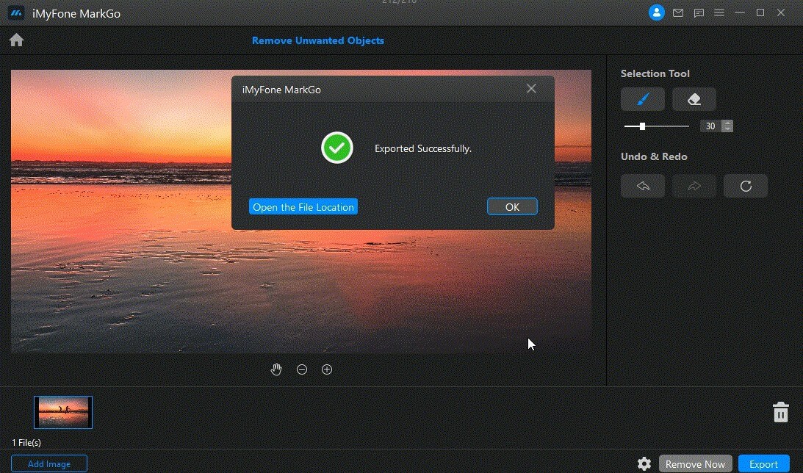
Task: Click the iMyFone MarkGo logo icon
Action: pyautogui.click(x=16, y=12)
